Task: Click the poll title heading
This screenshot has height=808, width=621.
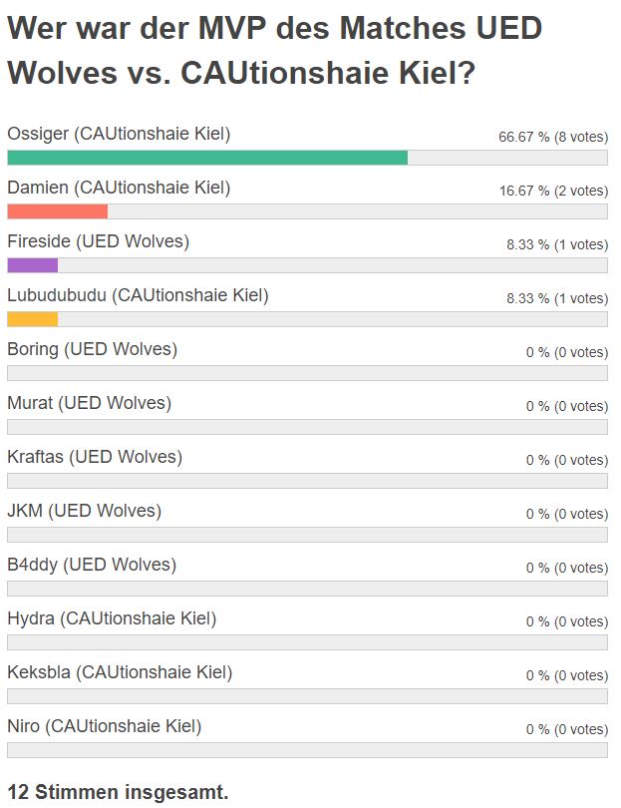Action: [x=274, y=50]
